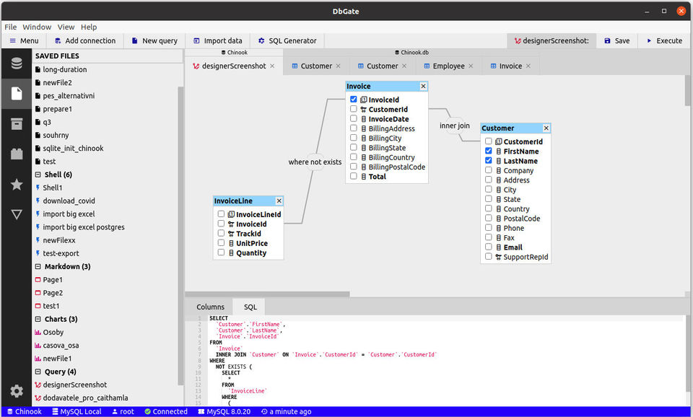Collapse the Charts (3) group
The width and height of the screenshot is (693, 417).
coord(38,319)
